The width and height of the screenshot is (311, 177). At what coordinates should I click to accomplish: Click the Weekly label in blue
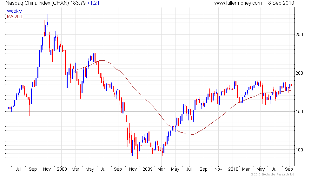point(14,11)
